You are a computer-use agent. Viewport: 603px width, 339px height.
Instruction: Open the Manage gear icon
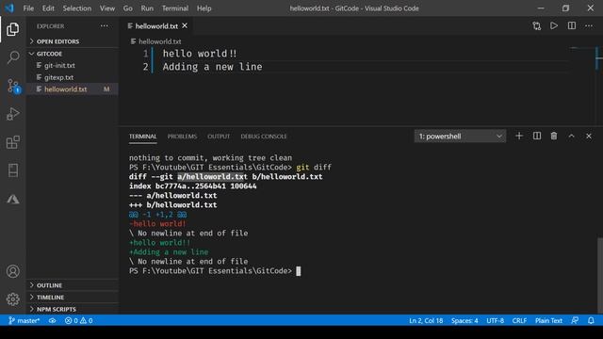click(x=12, y=299)
